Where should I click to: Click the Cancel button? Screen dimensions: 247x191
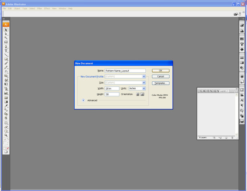click(x=161, y=76)
